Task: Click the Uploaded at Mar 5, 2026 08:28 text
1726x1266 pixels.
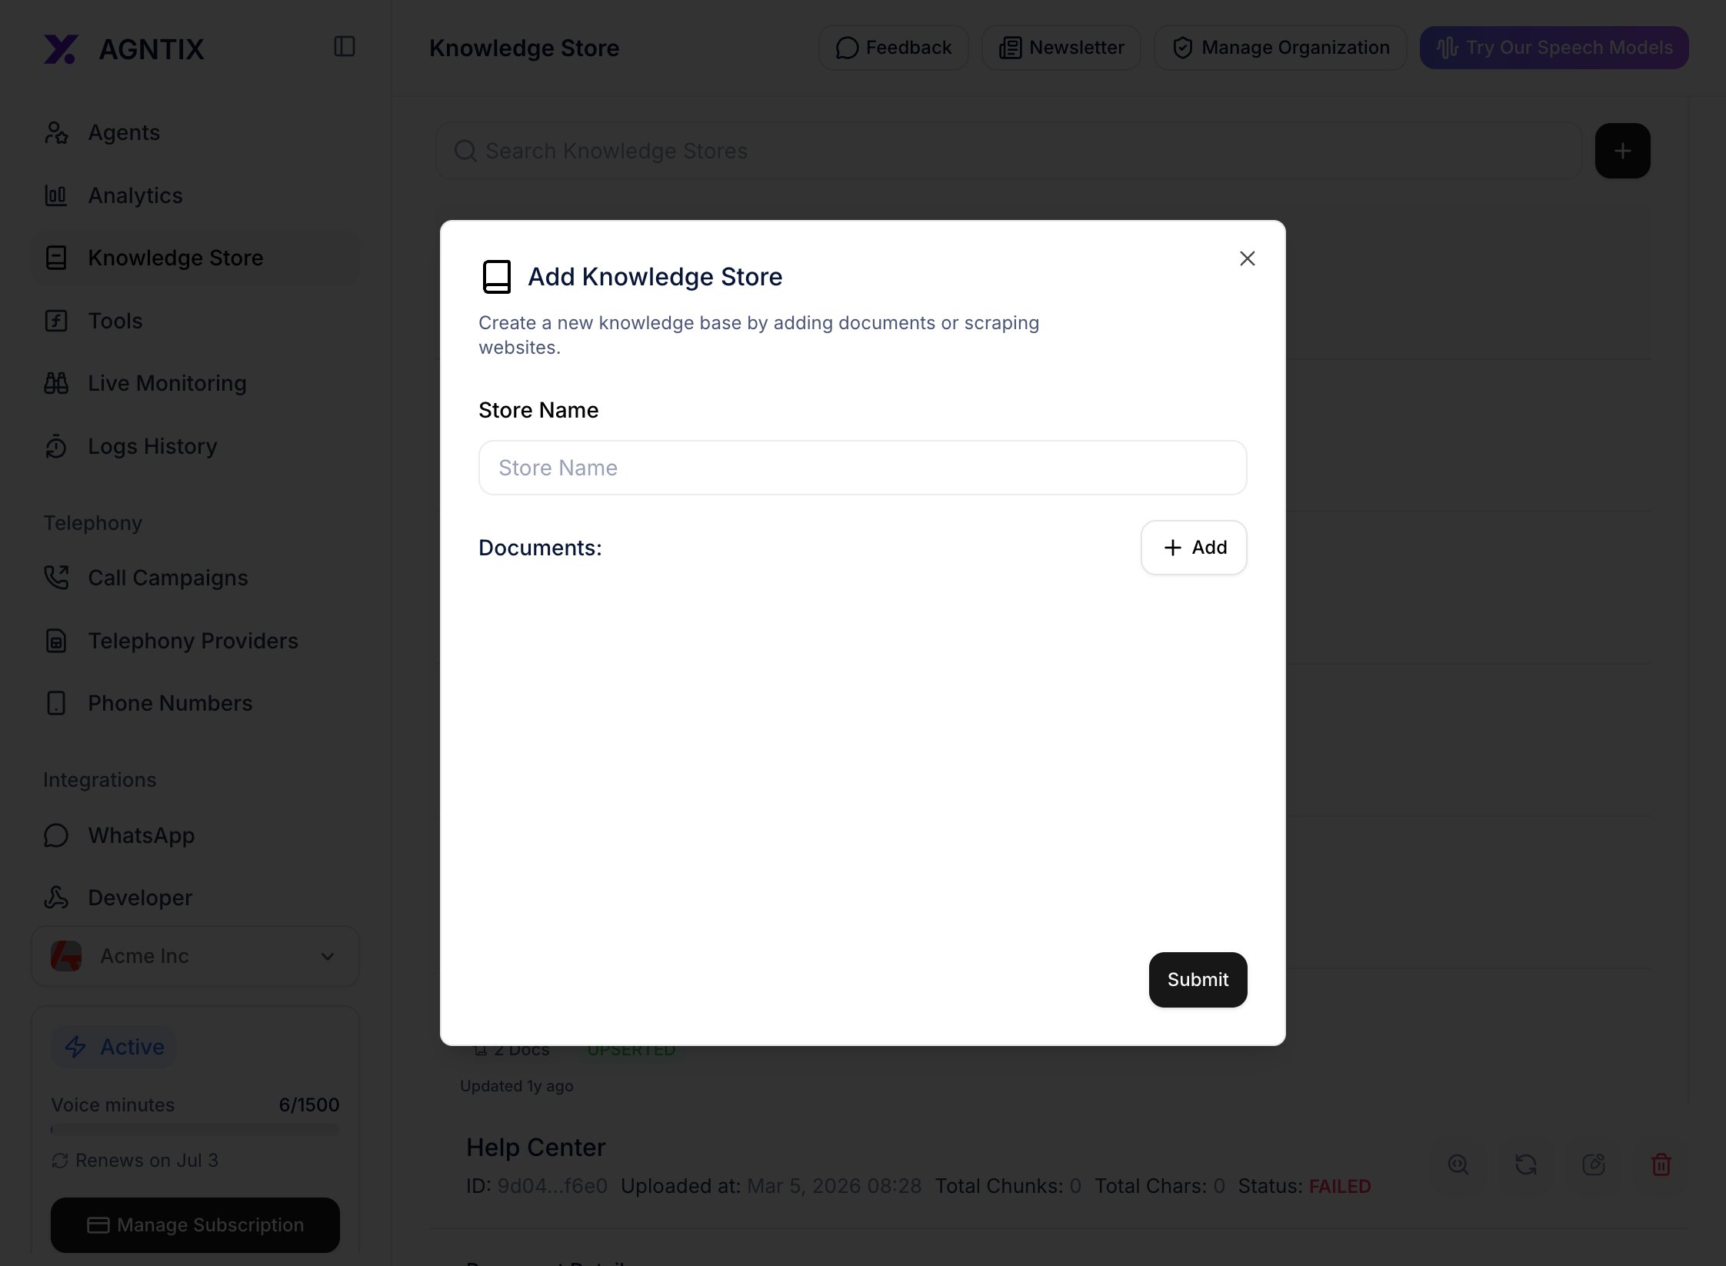Action: (x=771, y=1186)
